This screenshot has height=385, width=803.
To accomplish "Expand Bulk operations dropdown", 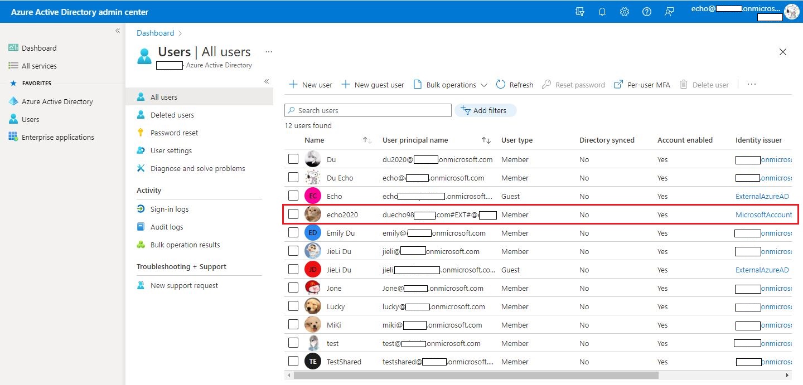I will click(x=451, y=85).
